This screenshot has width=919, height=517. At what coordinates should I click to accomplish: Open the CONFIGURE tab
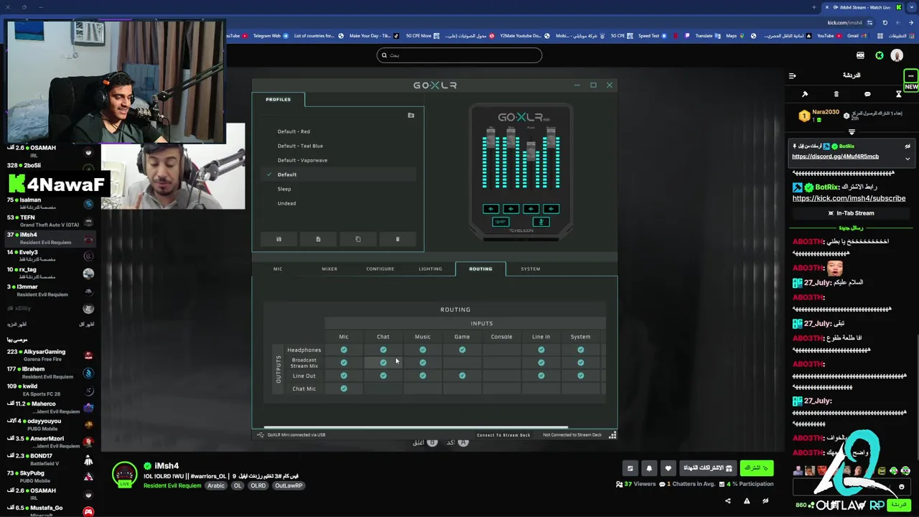380,269
